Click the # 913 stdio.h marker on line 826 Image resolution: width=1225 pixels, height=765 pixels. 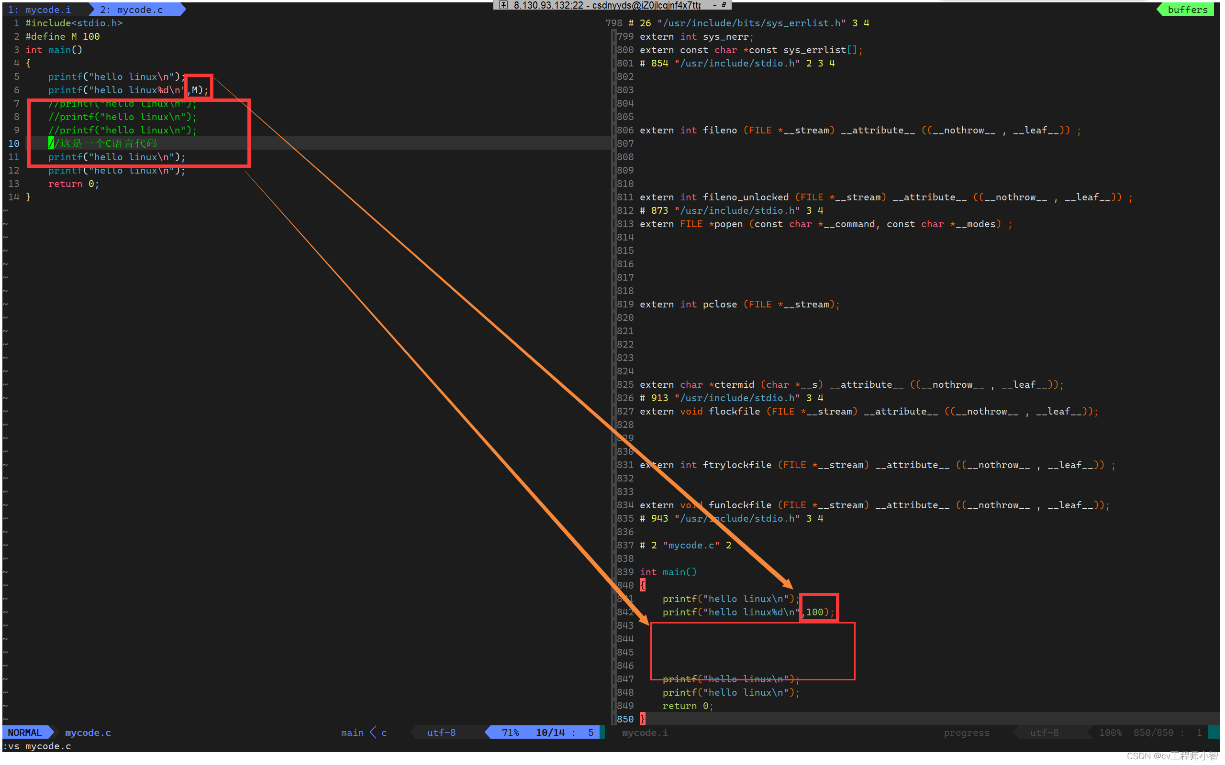click(x=731, y=398)
